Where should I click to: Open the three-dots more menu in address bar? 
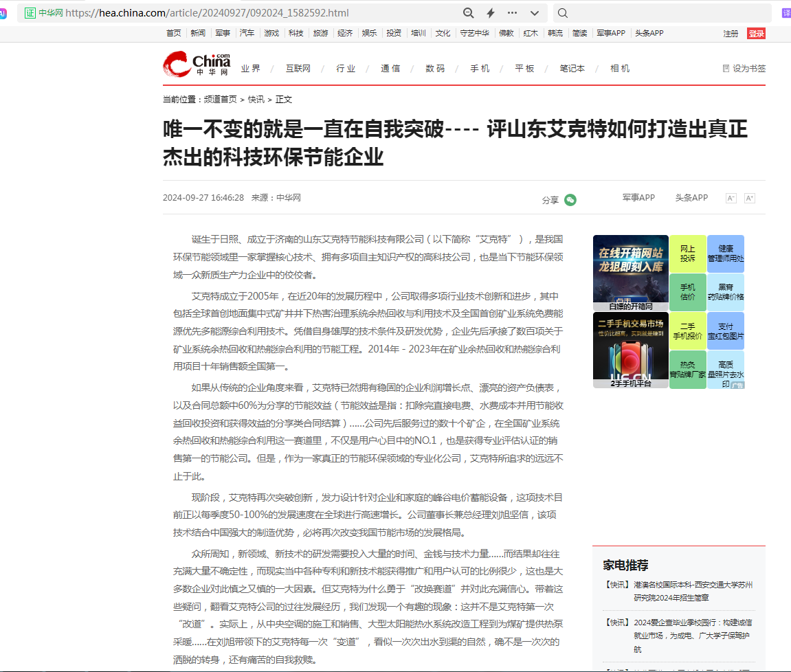[512, 13]
